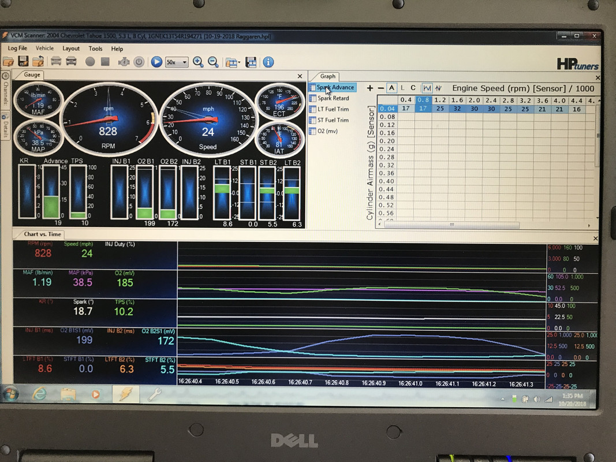Click the graph table horizontal scrollbar
This screenshot has width=616, height=462.
tap(452, 225)
